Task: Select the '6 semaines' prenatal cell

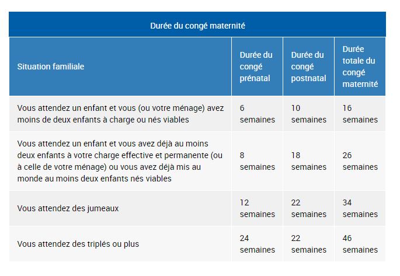Action: (257, 114)
